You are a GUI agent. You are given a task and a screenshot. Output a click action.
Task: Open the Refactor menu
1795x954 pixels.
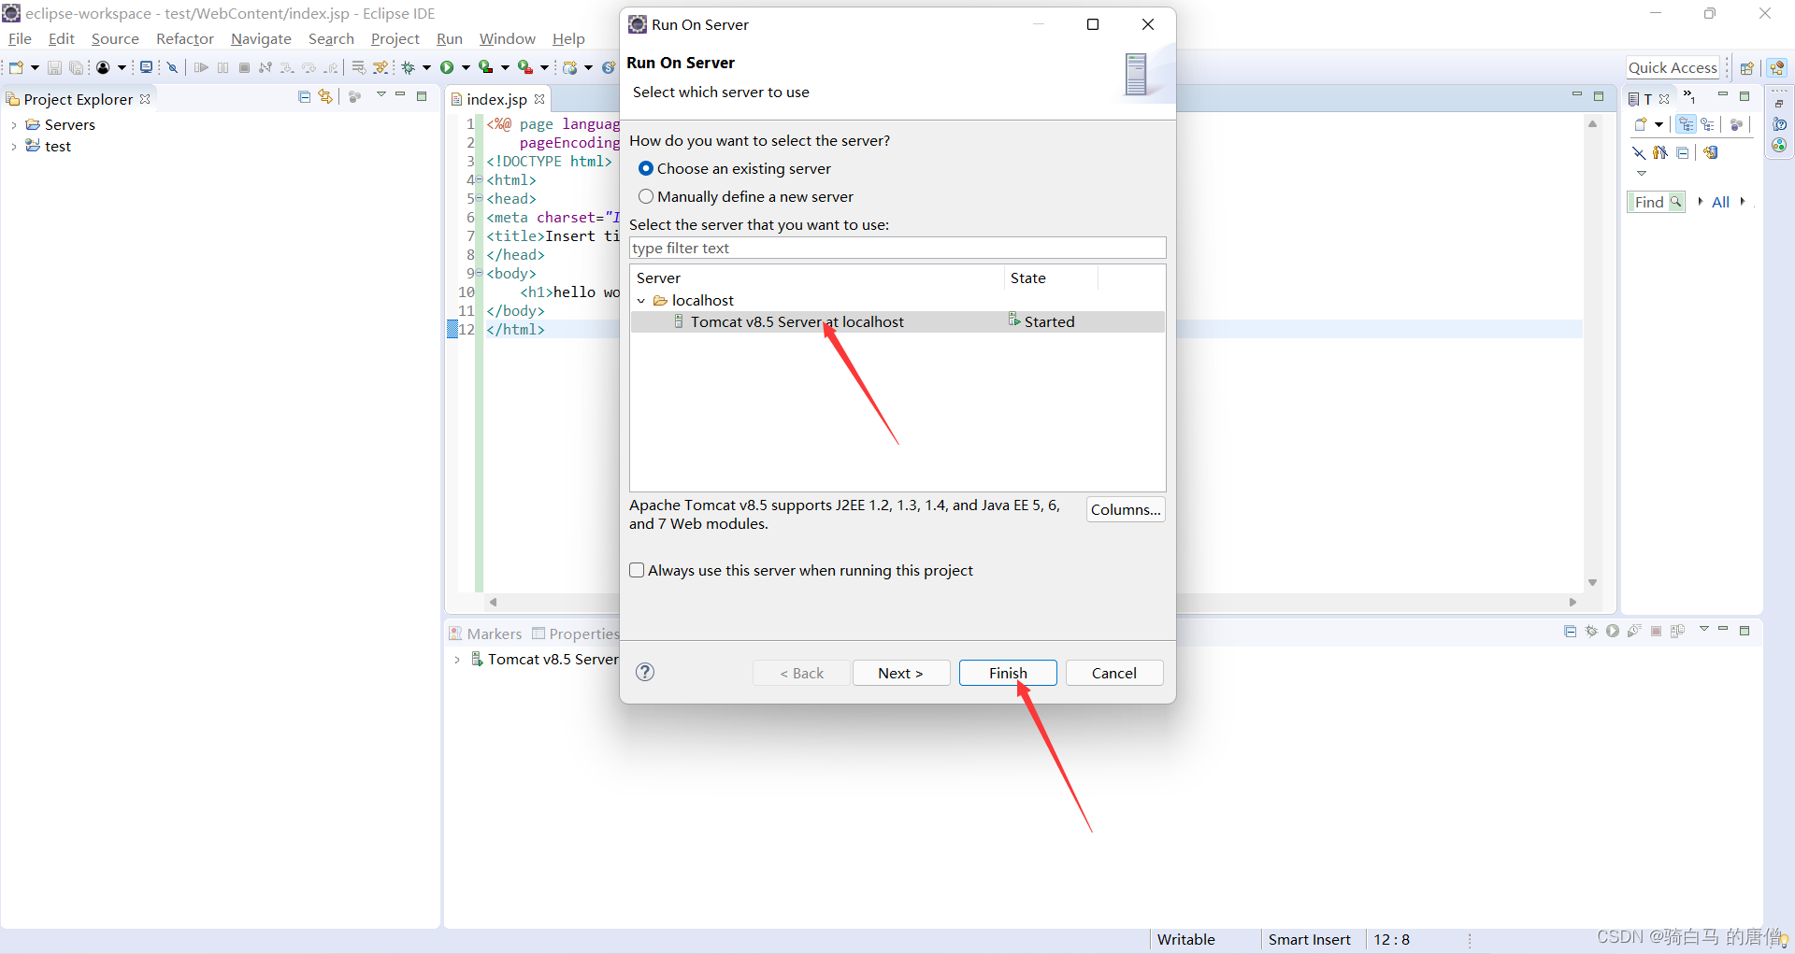click(x=185, y=38)
